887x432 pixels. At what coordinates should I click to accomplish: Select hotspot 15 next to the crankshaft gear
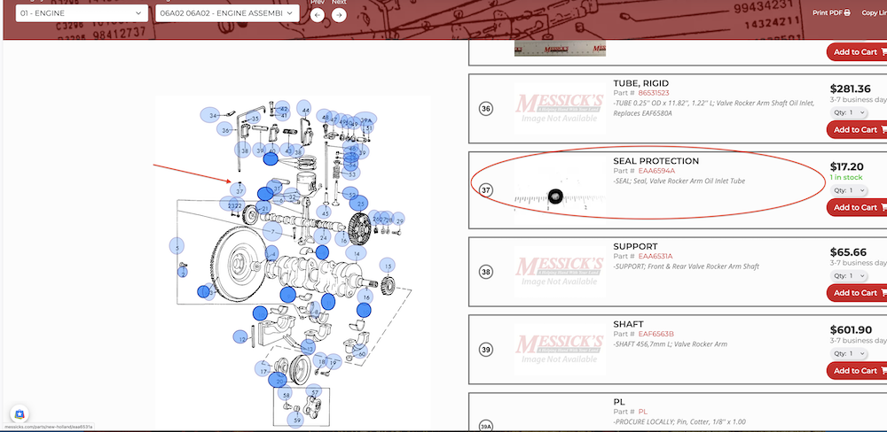pos(388,266)
